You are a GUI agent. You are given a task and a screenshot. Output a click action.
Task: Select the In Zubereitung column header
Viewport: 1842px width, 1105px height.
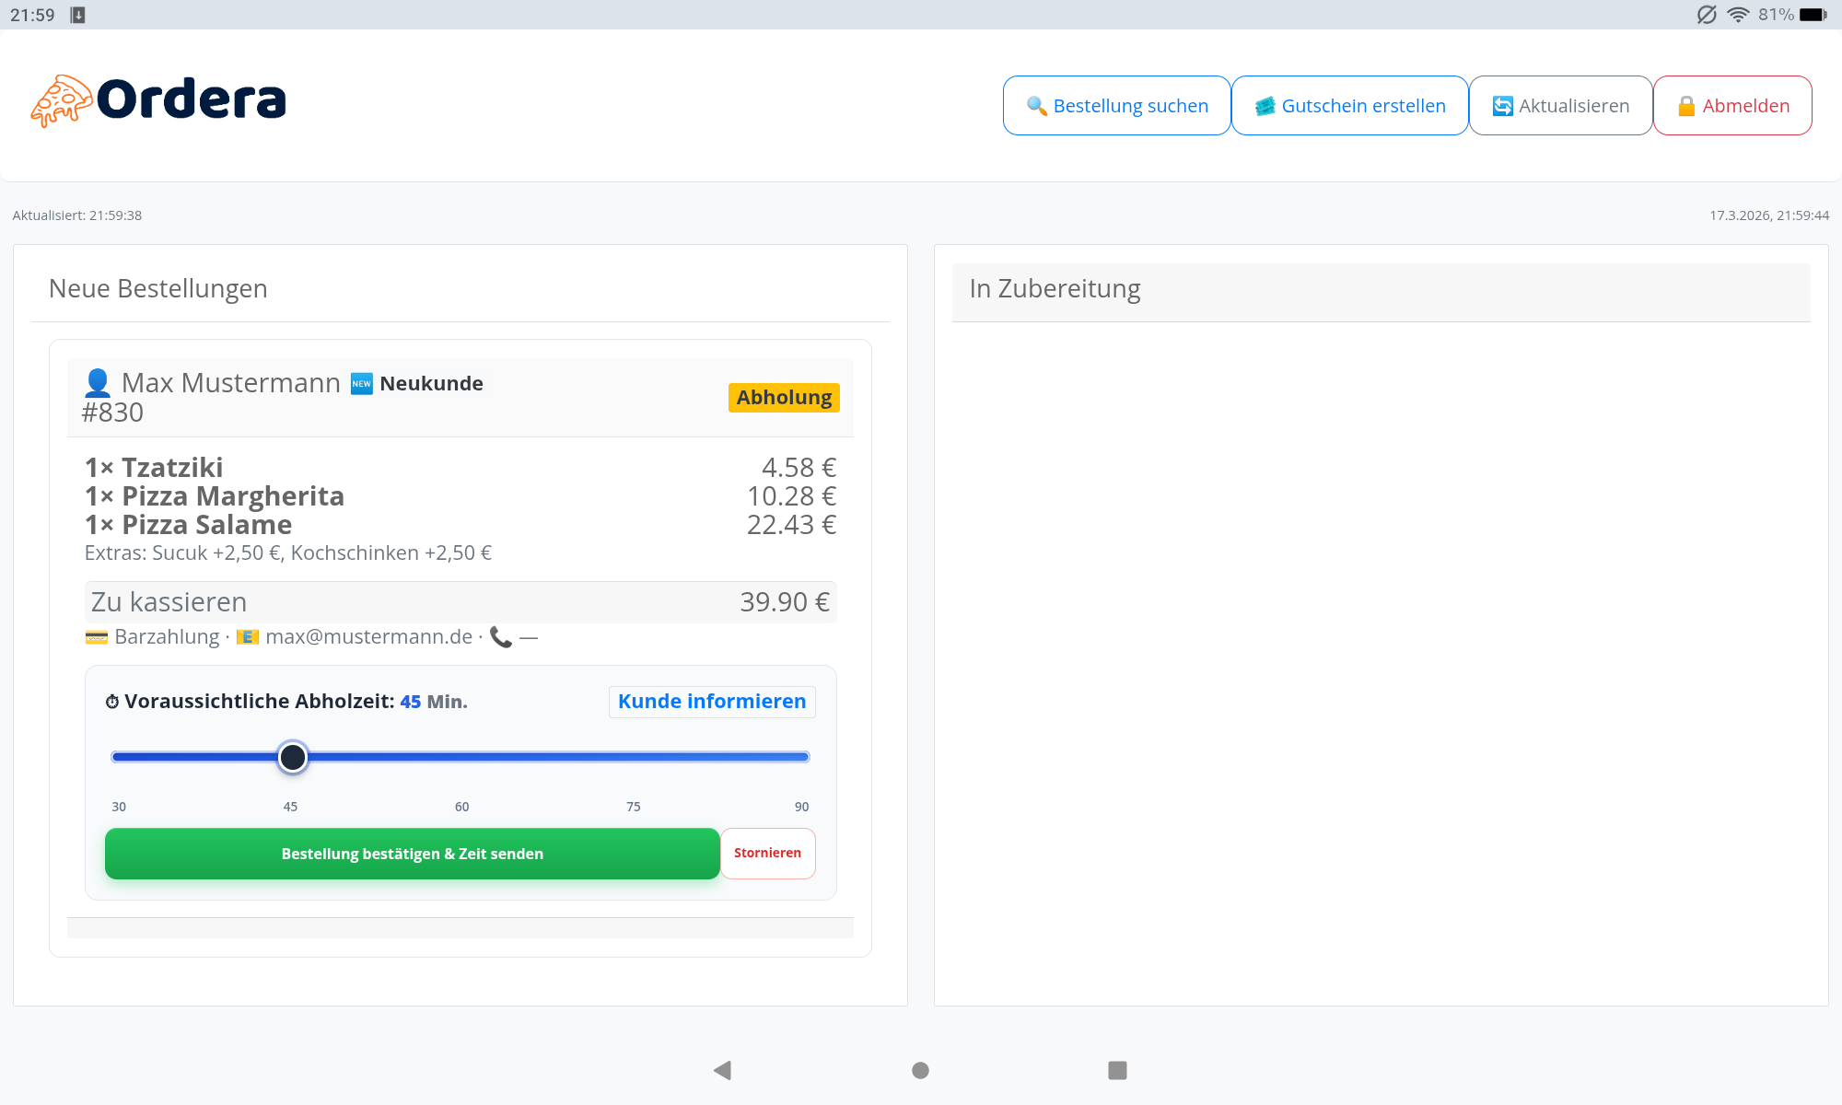pyautogui.click(x=1055, y=289)
